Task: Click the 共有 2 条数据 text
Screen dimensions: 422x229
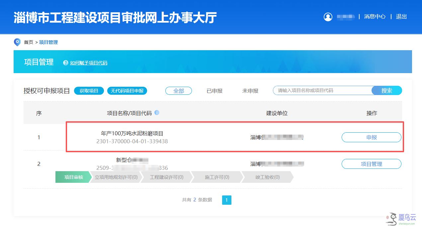Action: point(197,200)
